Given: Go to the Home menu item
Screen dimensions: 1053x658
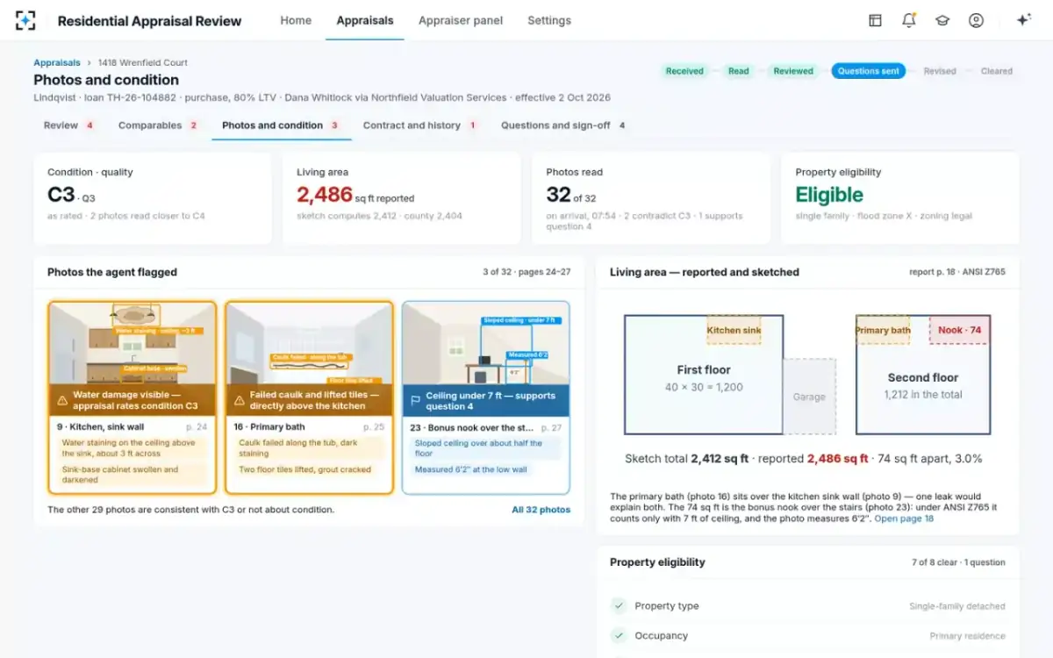Looking at the screenshot, I should tap(296, 20).
